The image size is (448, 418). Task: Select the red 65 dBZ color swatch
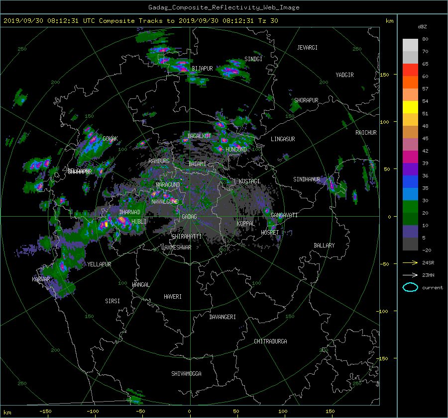[410, 70]
